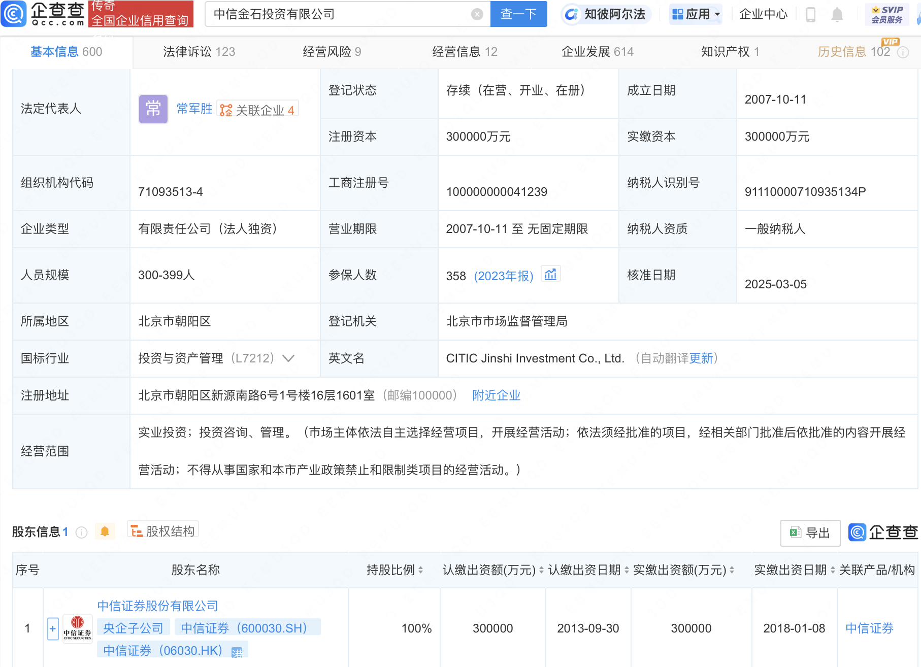Clear the search box with the X icon
This screenshot has height=667, width=921.
click(477, 14)
